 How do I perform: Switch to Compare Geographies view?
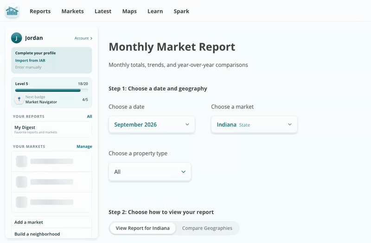[207, 228]
